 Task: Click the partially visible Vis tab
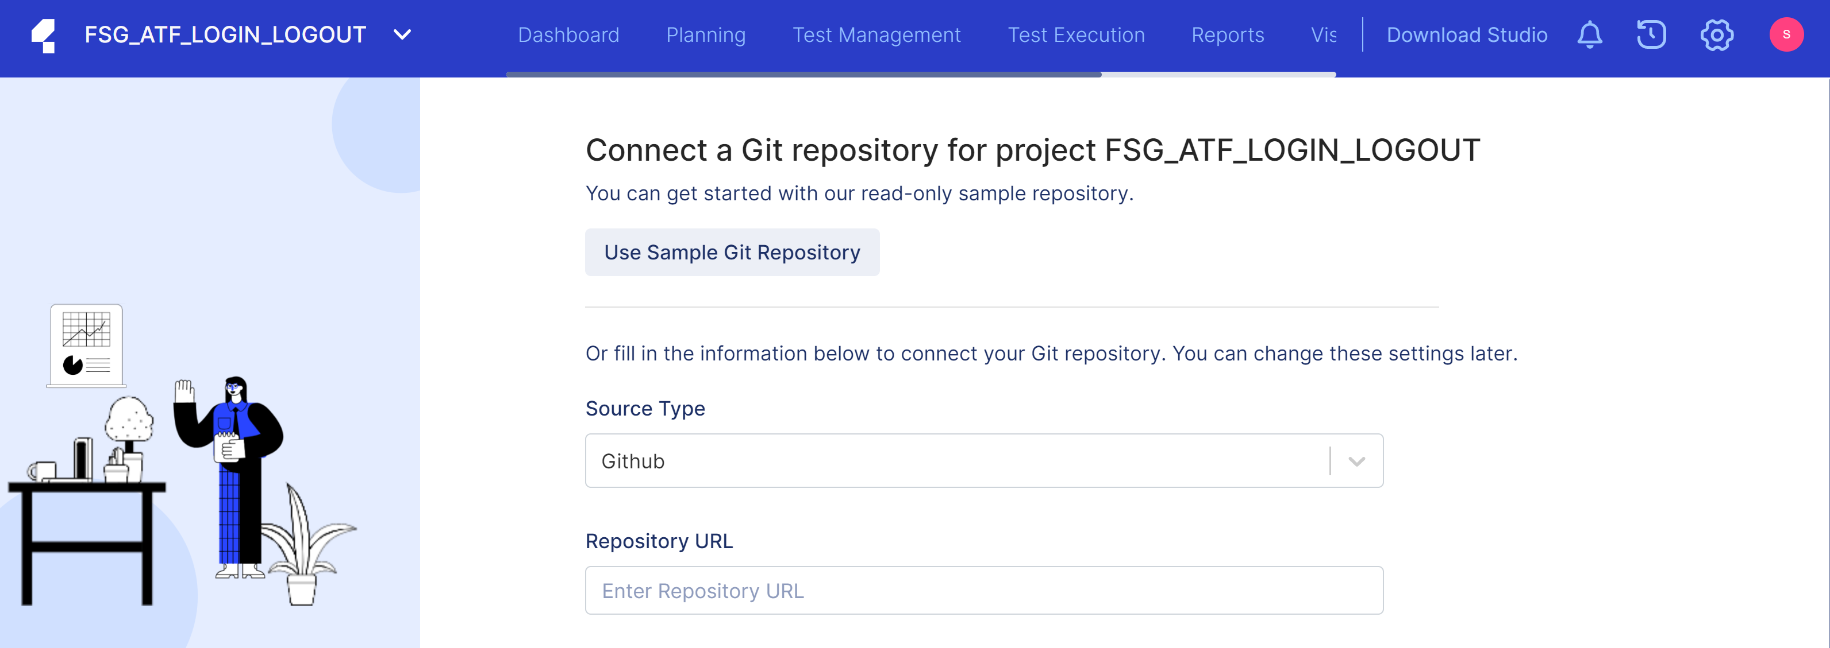click(x=1322, y=35)
